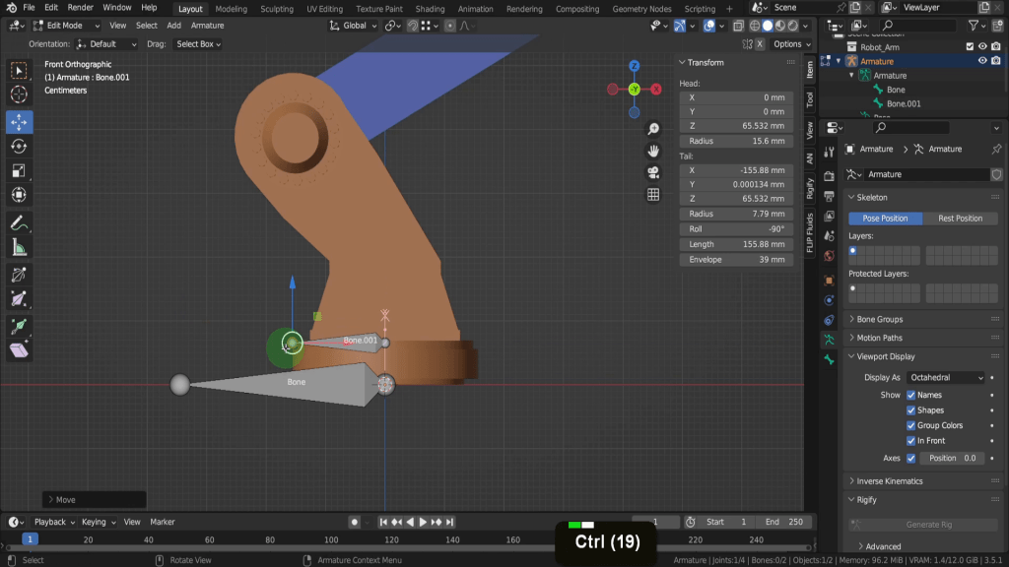Screen dimensions: 1009x567
Task: Click the Pose Position button
Action: (x=885, y=219)
